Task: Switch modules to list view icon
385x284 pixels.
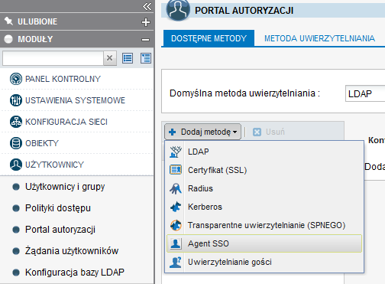Action: pos(128,58)
